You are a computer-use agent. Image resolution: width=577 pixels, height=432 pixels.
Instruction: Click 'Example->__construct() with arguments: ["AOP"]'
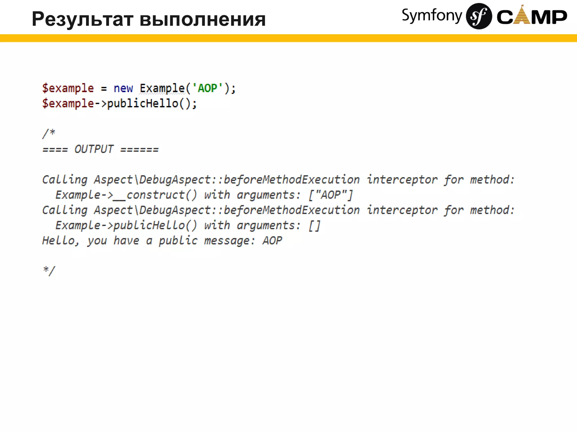(x=204, y=195)
